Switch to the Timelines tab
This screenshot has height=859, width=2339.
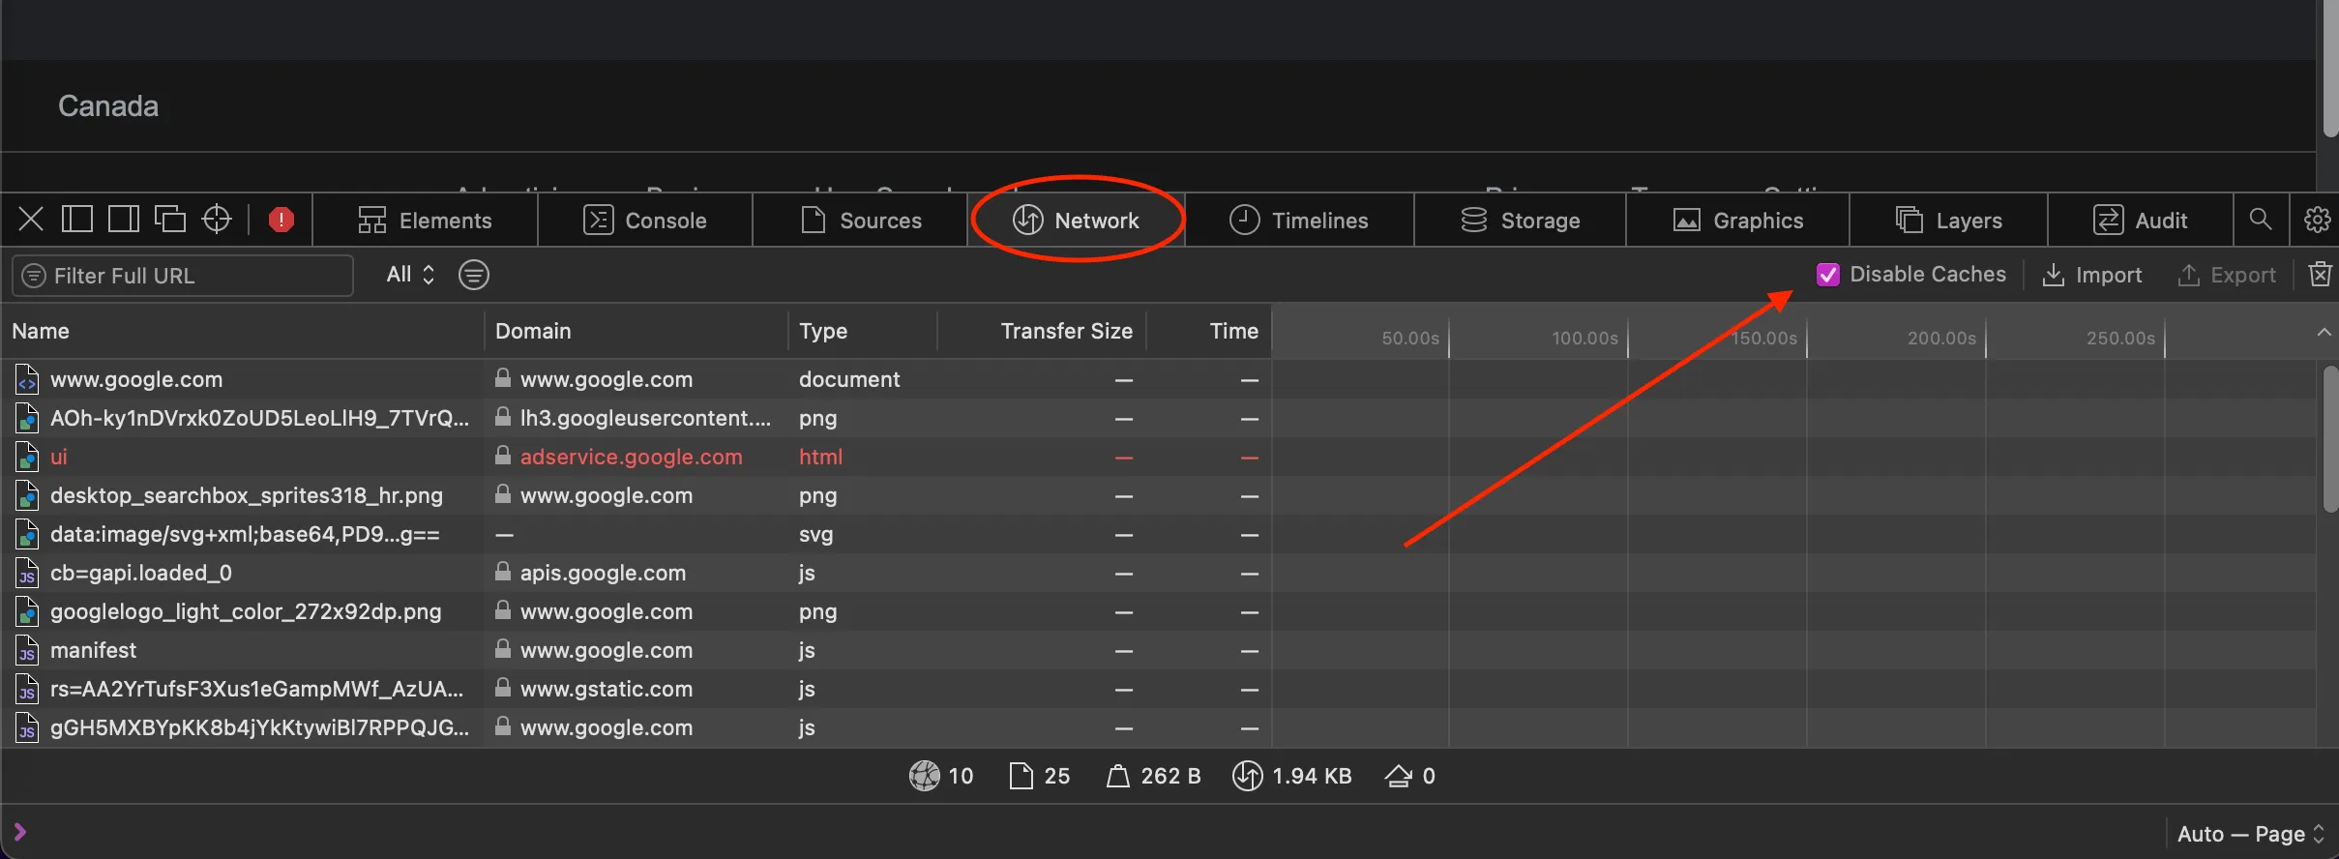[x=1299, y=221]
